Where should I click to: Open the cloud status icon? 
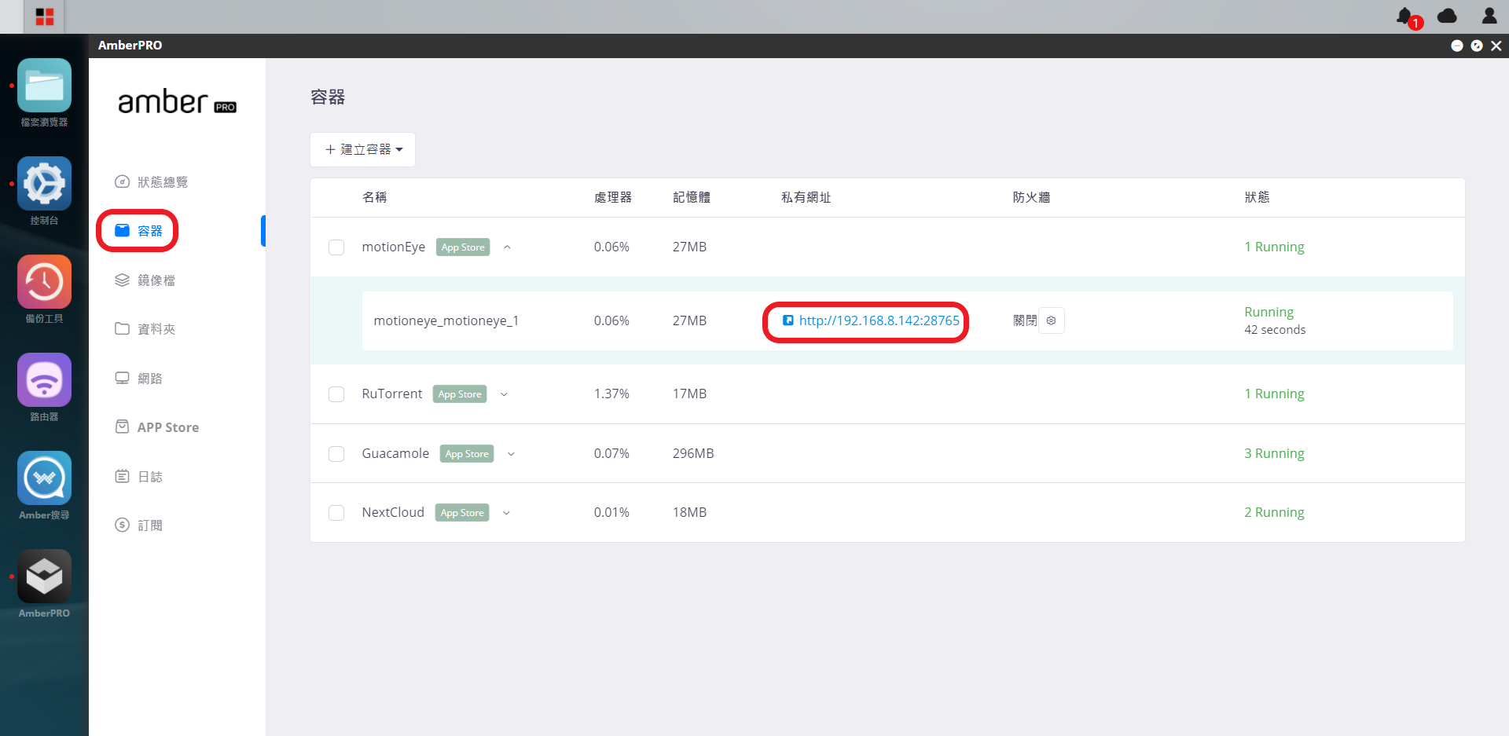[x=1447, y=16]
